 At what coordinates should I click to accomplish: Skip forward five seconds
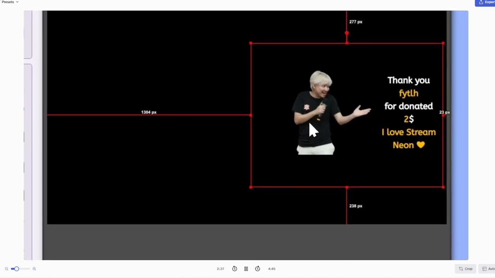click(x=258, y=269)
